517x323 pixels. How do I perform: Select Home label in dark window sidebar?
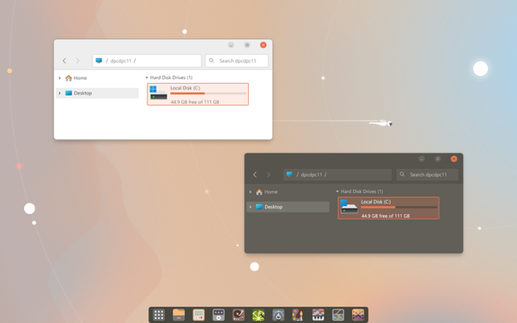click(271, 192)
